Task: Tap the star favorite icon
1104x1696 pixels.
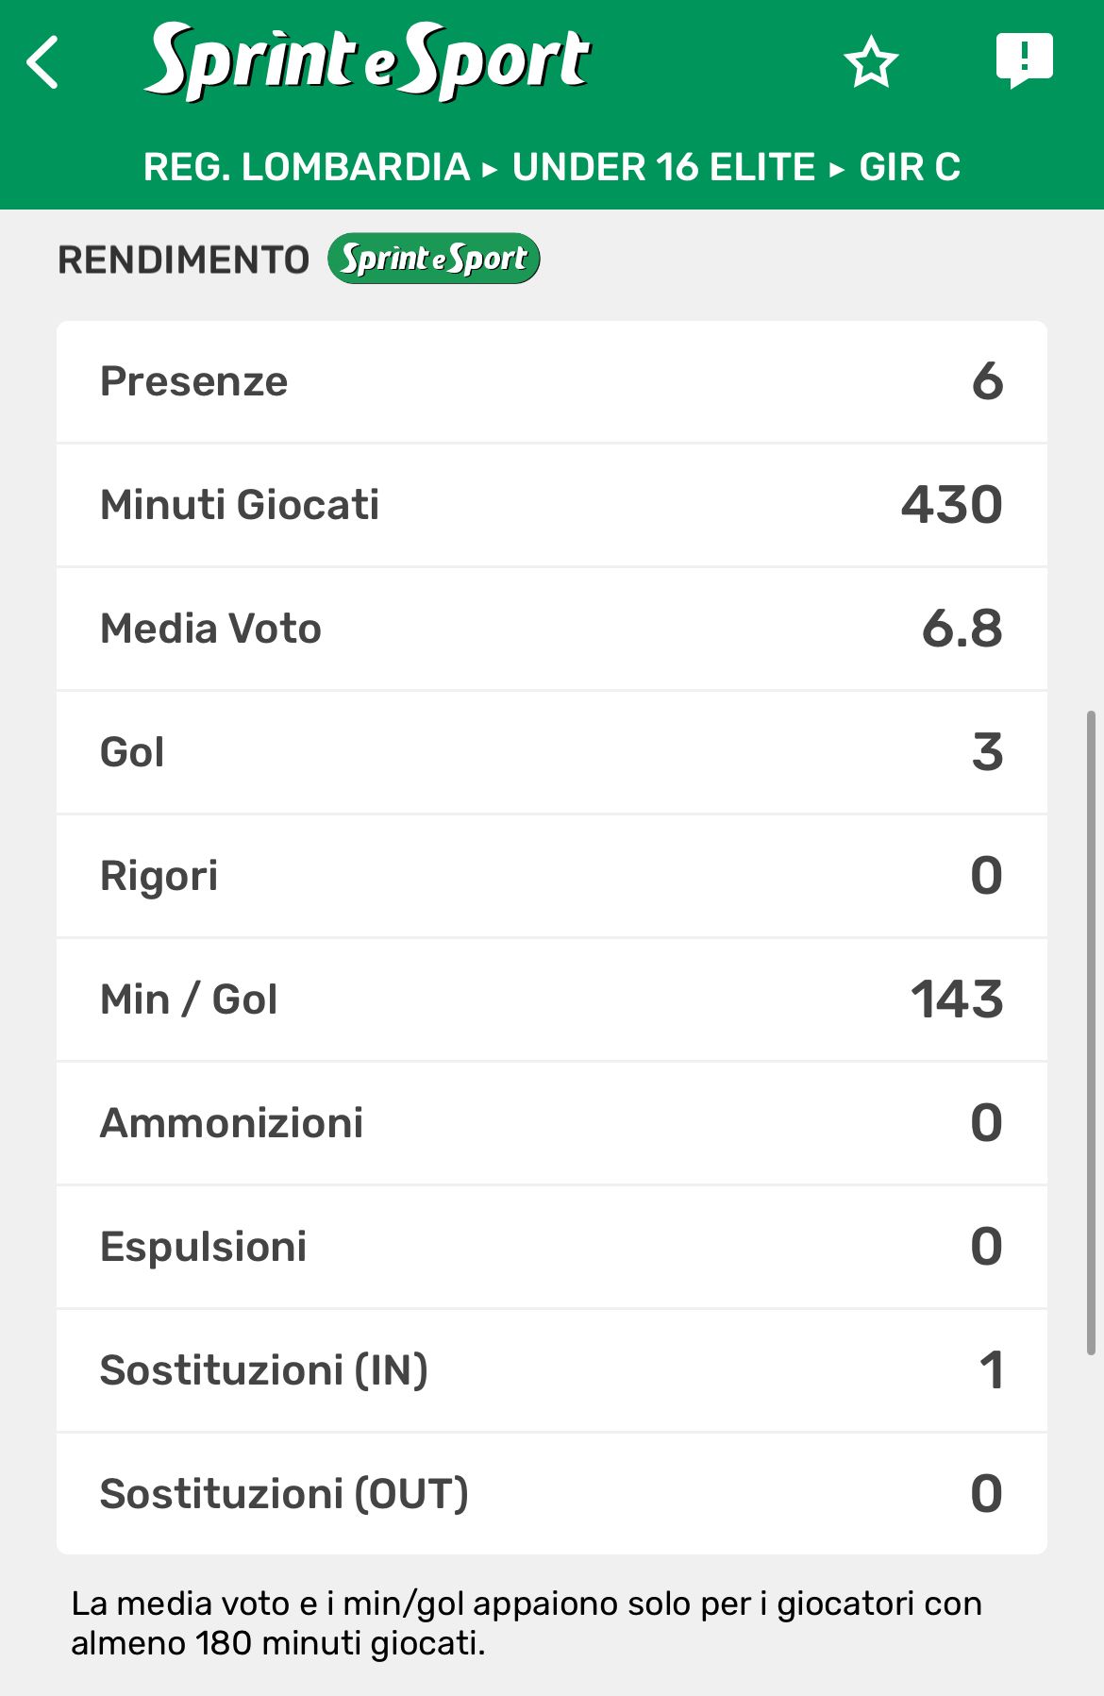Action: pyautogui.click(x=870, y=63)
